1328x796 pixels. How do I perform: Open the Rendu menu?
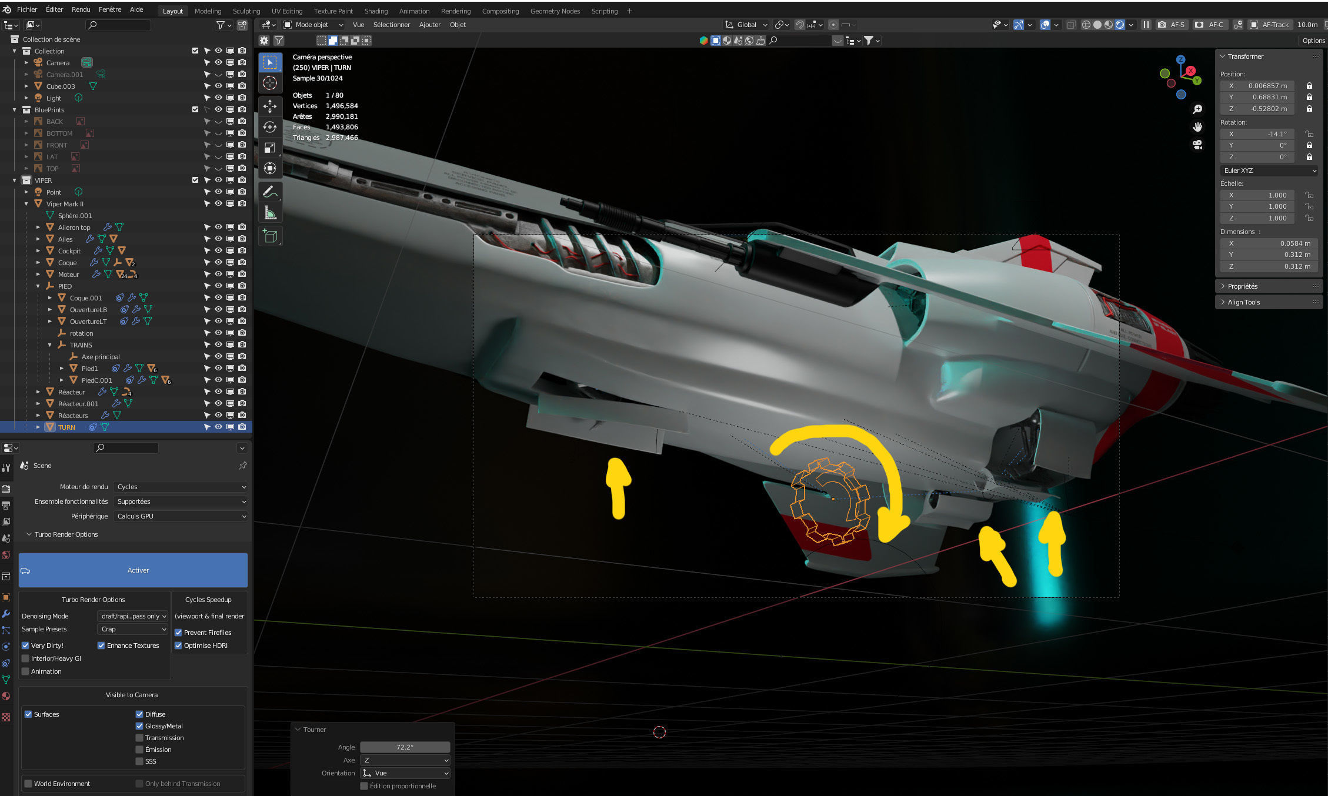tap(81, 9)
